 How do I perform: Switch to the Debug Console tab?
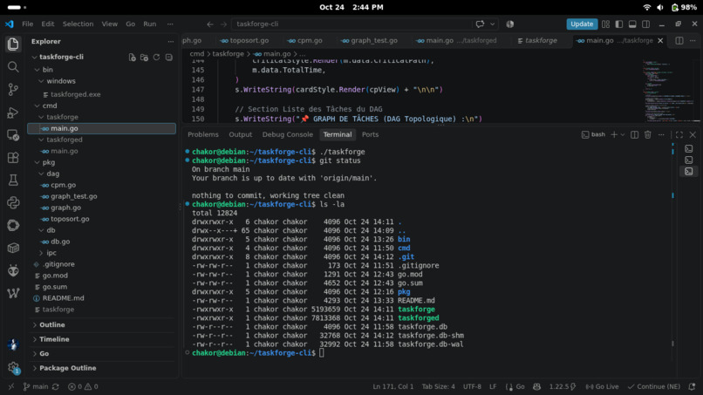click(287, 134)
